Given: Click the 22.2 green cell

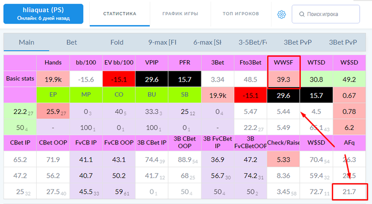Looking at the screenshot, I should [20, 111].
